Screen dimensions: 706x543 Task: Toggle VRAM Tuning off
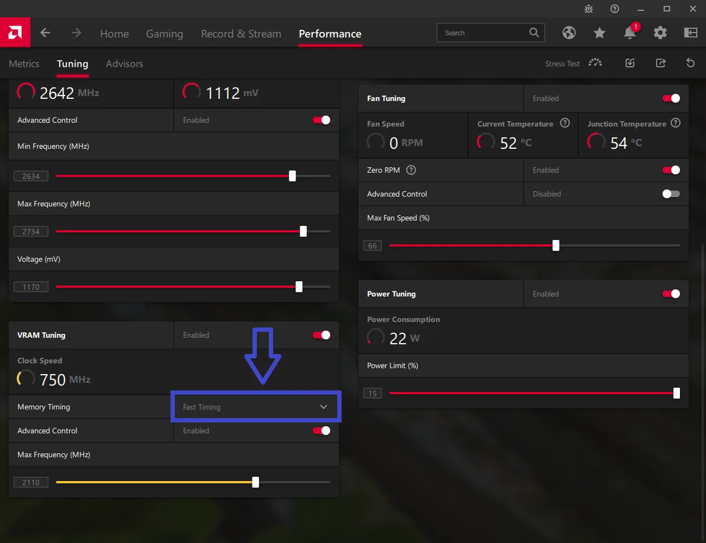tap(322, 335)
